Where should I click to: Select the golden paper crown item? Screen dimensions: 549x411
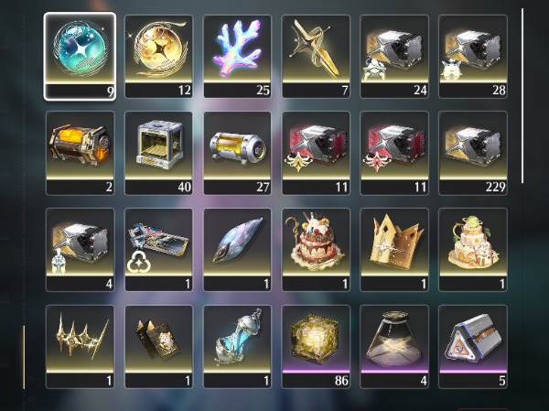[394, 250]
